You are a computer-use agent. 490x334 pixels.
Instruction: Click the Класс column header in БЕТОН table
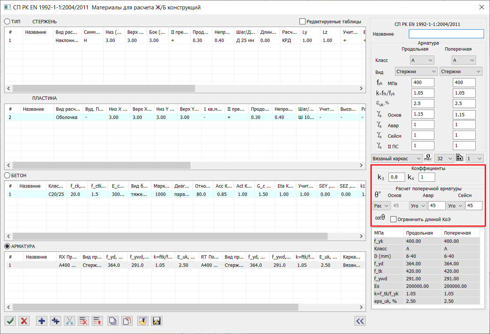click(56, 186)
